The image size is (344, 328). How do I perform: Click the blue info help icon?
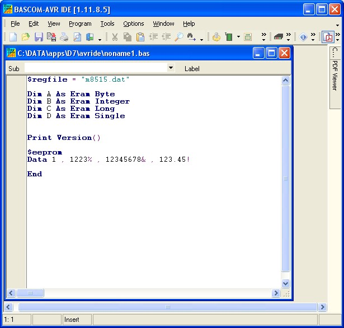pos(303,37)
